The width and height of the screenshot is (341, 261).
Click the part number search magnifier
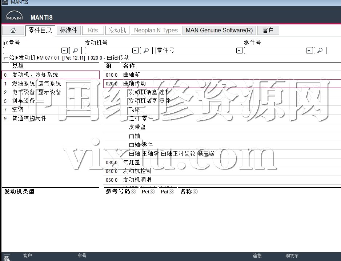(320, 51)
